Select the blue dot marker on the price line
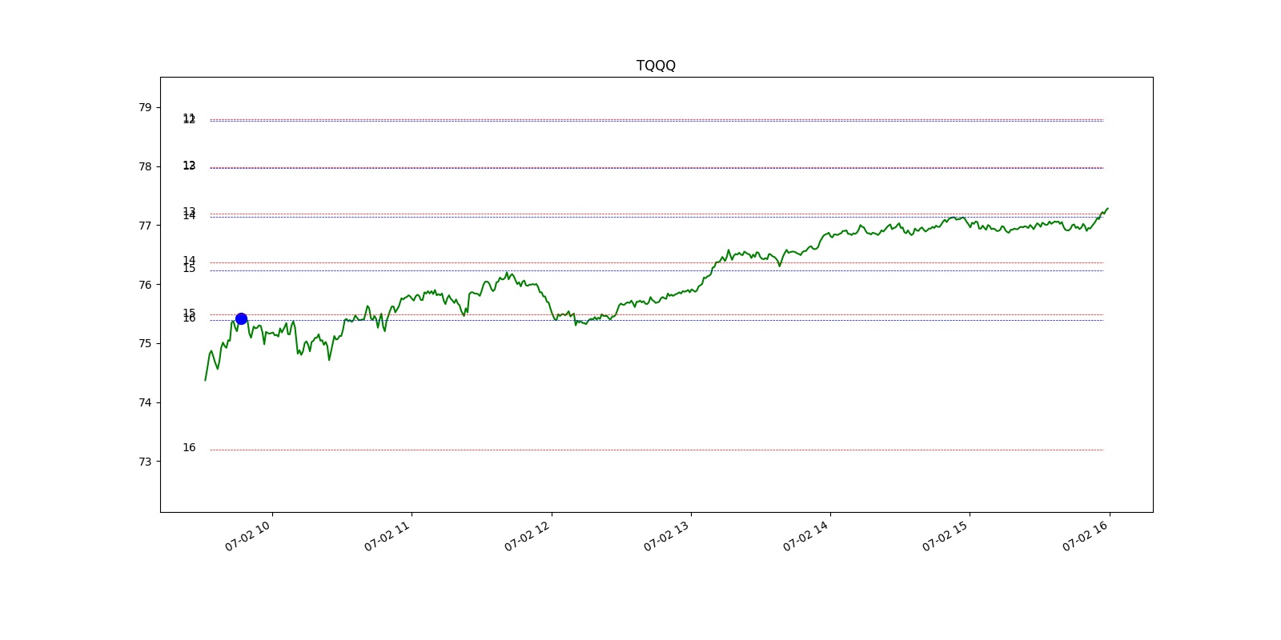 (x=241, y=319)
